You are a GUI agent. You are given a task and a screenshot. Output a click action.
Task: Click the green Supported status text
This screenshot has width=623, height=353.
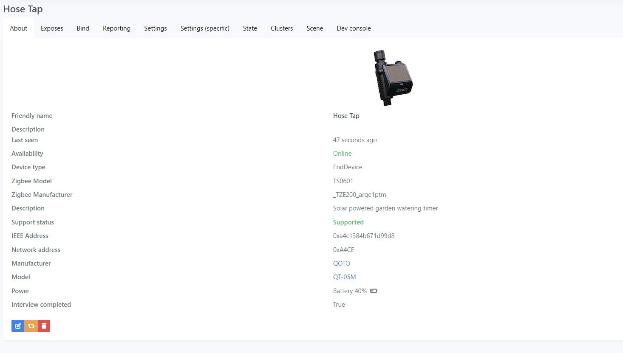(348, 222)
